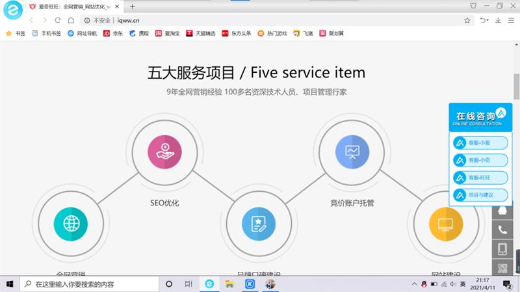
Task: Open the 竞价账户托管 presentation icon
Action: tap(352, 152)
